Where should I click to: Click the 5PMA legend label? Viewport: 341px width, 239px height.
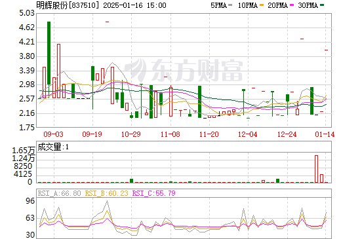click(x=218, y=5)
